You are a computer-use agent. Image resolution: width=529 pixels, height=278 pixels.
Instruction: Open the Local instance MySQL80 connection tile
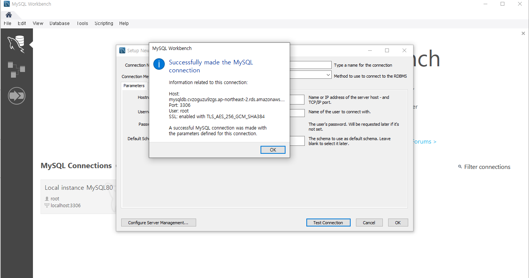78,197
